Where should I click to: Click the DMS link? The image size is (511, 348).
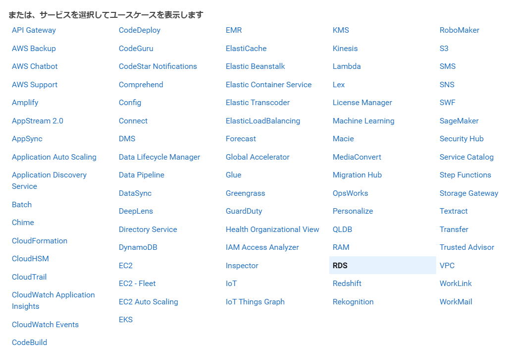point(127,139)
